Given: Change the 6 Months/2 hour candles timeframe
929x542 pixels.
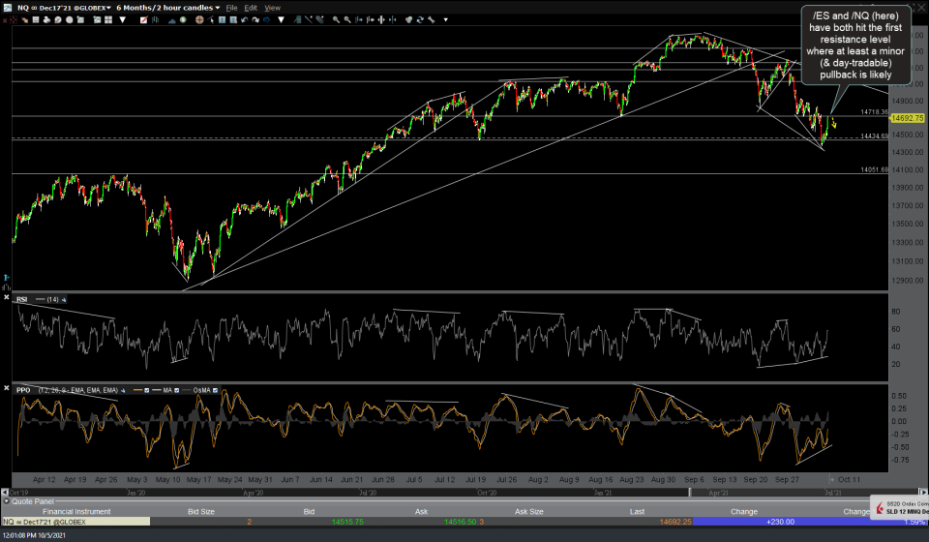Looking at the screenshot, I should (x=168, y=8).
